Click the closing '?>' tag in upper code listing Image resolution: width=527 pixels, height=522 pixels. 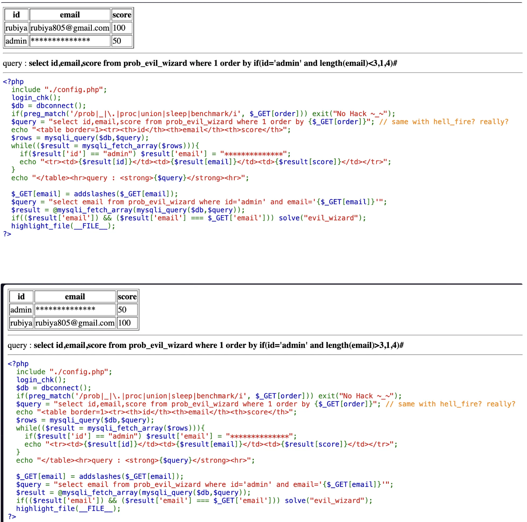pos(7,234)
